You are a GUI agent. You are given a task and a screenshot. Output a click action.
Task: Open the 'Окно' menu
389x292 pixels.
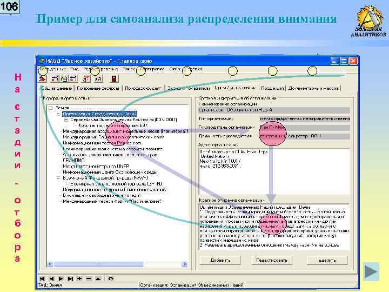point(175,69)
